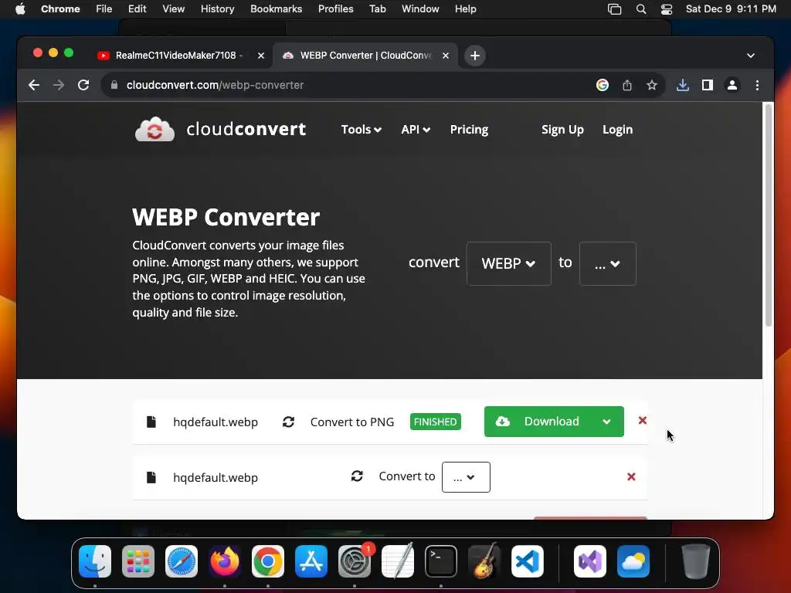Choose output format in second row dropdown
791x593 pixels.
coord(466,477)
